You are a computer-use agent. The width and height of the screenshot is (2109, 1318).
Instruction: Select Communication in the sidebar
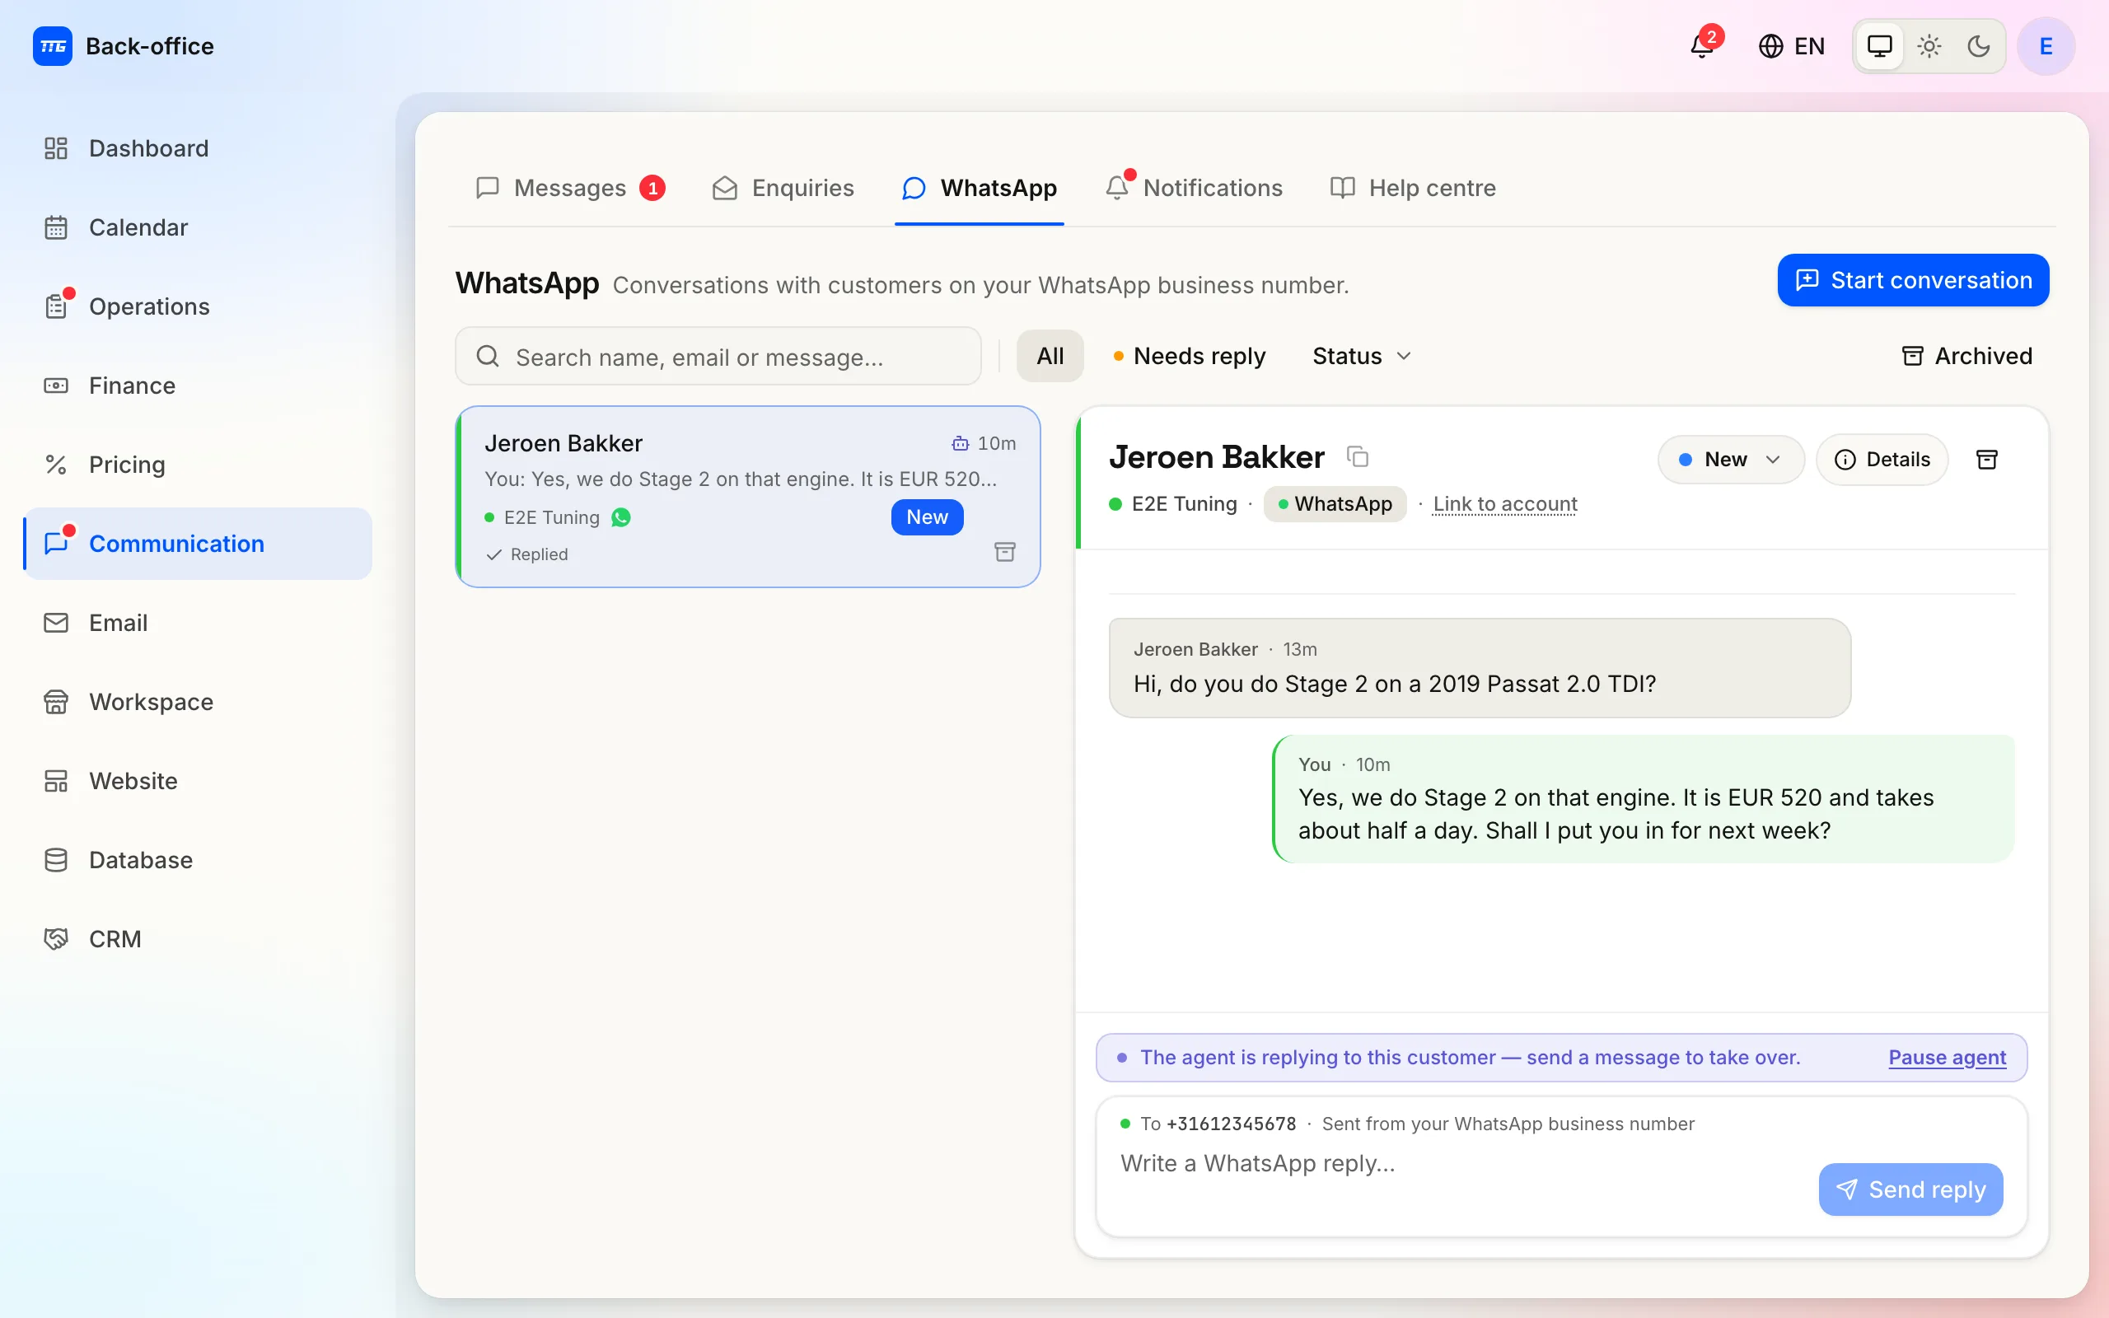[198, 544]
